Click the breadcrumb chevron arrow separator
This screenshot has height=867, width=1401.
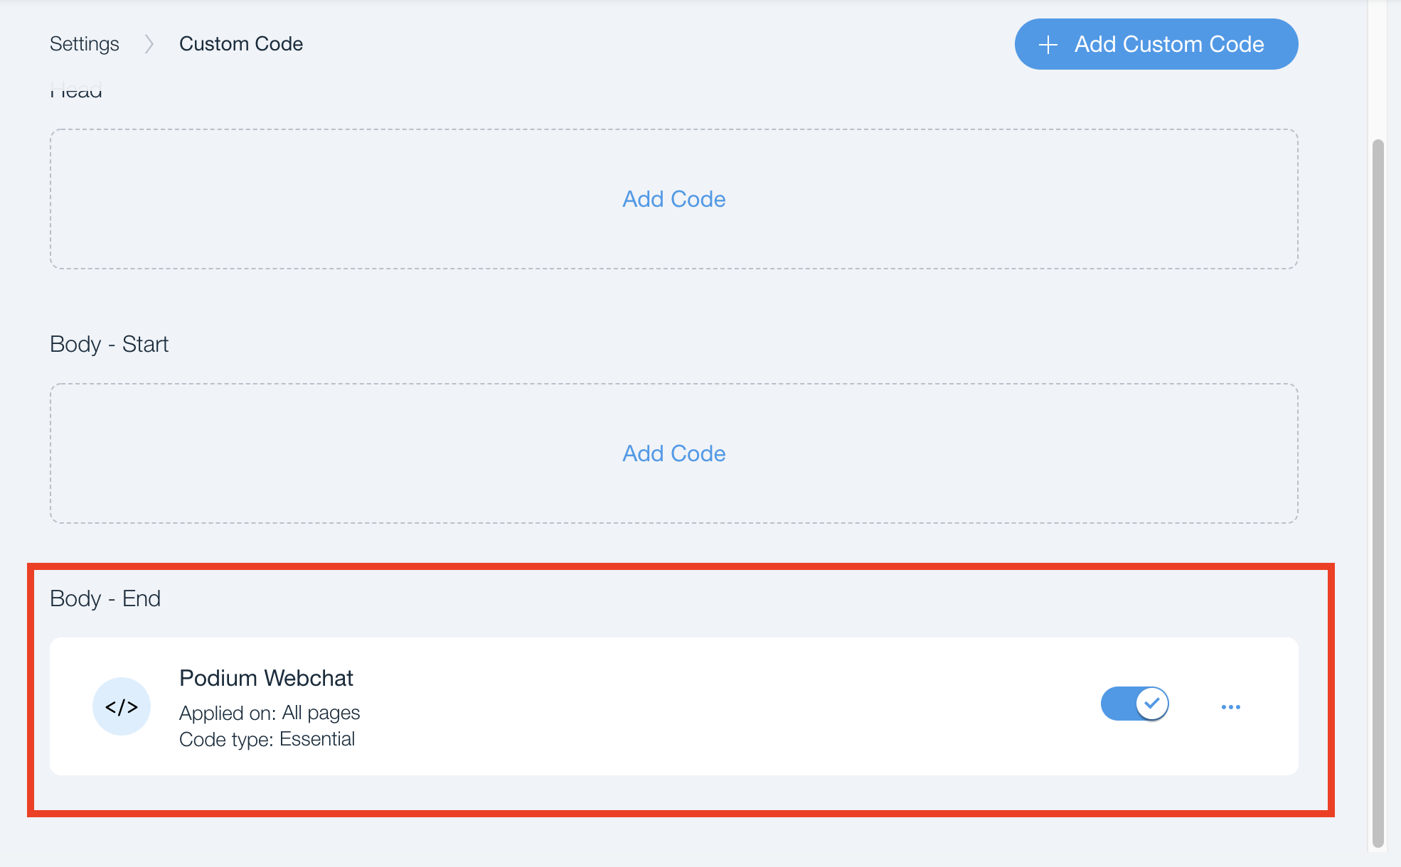click(x=149, y=44)
